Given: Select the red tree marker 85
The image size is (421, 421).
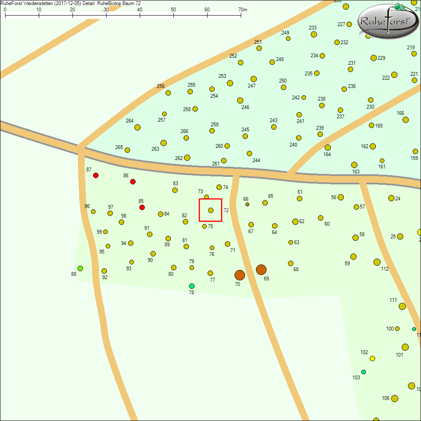Looking at the screenshot, I should point(142,207).
